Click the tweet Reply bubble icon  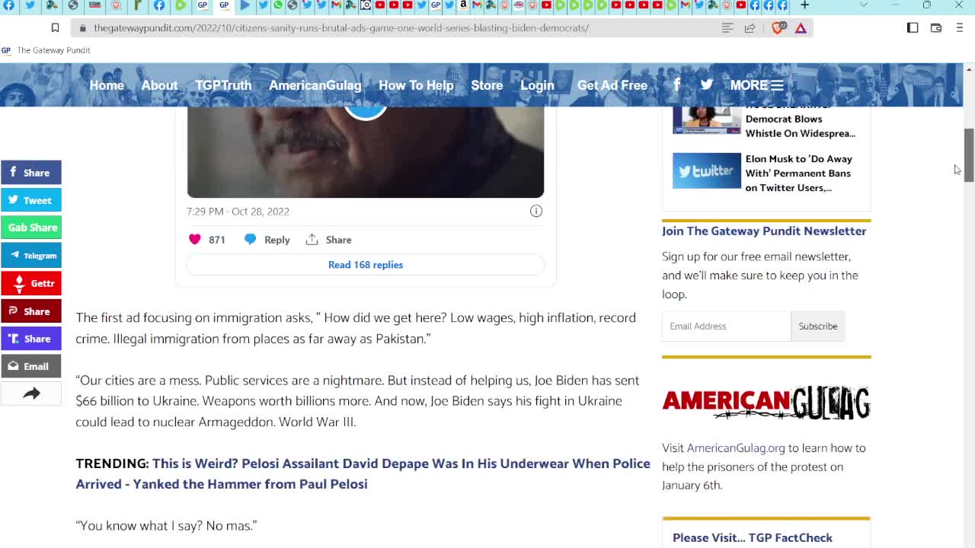click(x=250, y=240)
